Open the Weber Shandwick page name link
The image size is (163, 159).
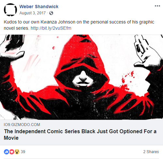click(39, 7)
